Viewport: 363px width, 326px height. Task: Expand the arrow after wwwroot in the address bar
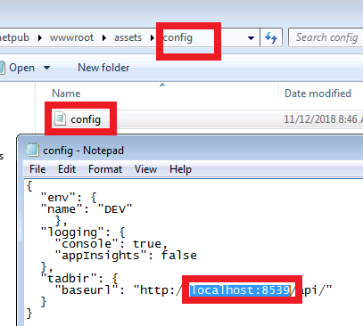(x=104, y=38)
